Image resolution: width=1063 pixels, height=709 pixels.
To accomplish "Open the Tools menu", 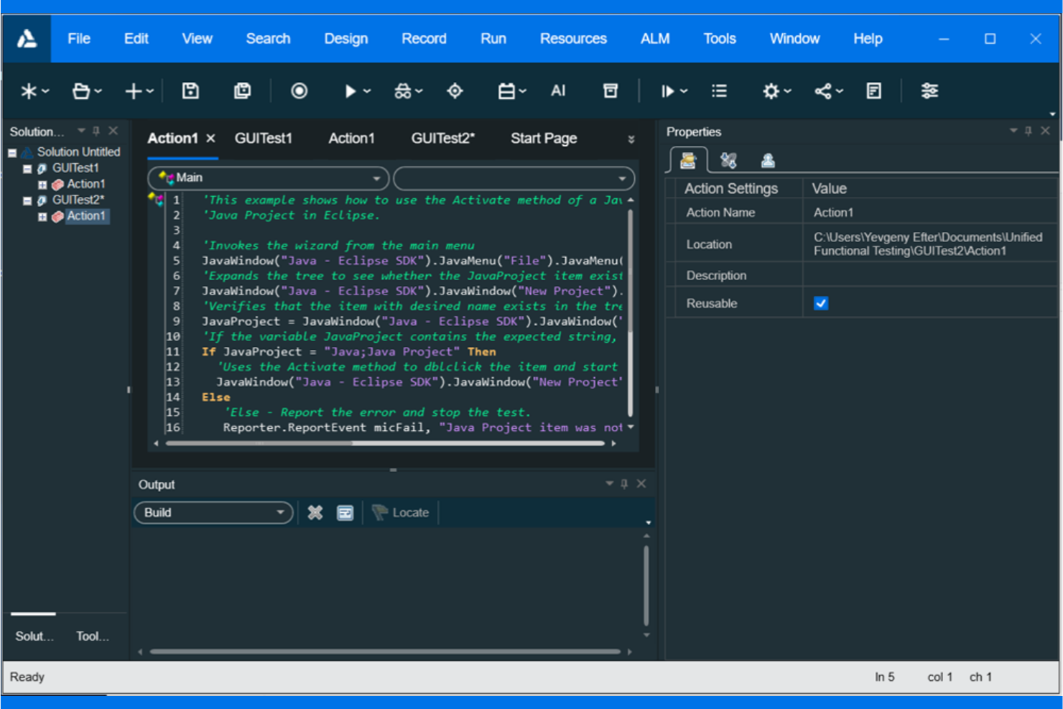I will coord(720,39).
